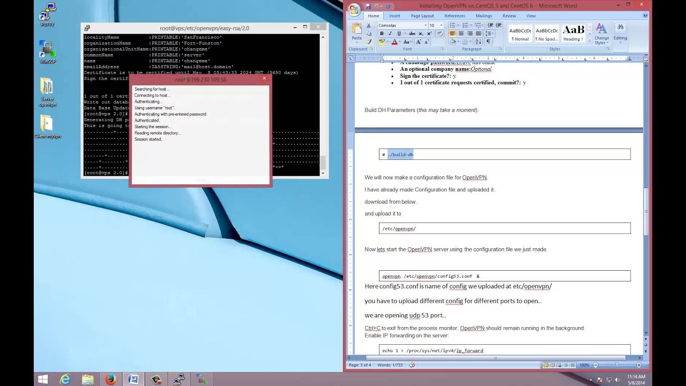Screen dimensions: 686x386
Task: Open the Page Layout ribbon tab
Action: tap(422, 16)
